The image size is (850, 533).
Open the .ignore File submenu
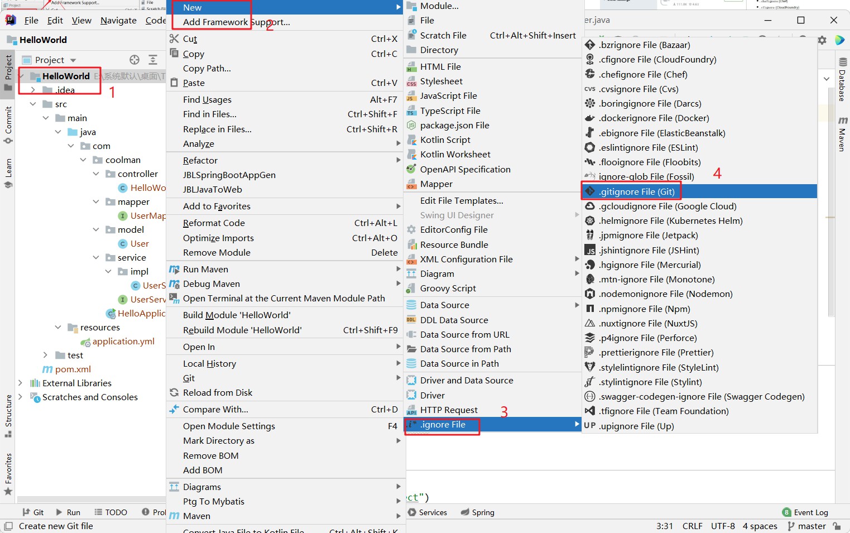493,424
